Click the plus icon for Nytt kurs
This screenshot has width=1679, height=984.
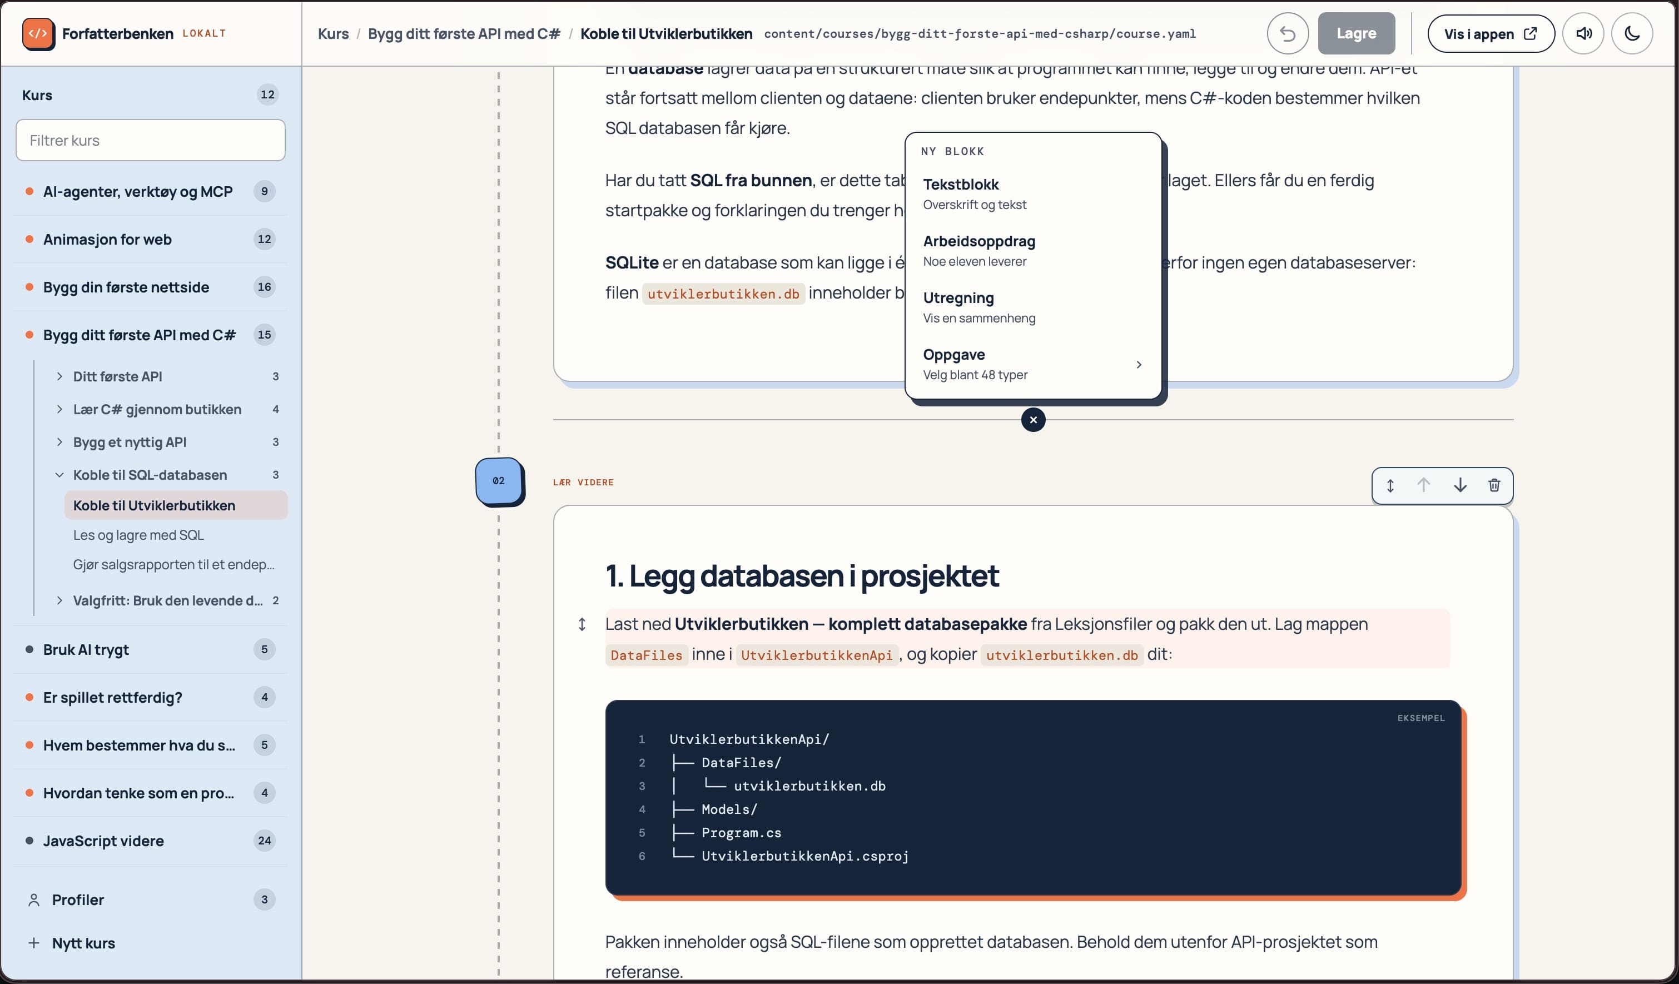[34, 943]
